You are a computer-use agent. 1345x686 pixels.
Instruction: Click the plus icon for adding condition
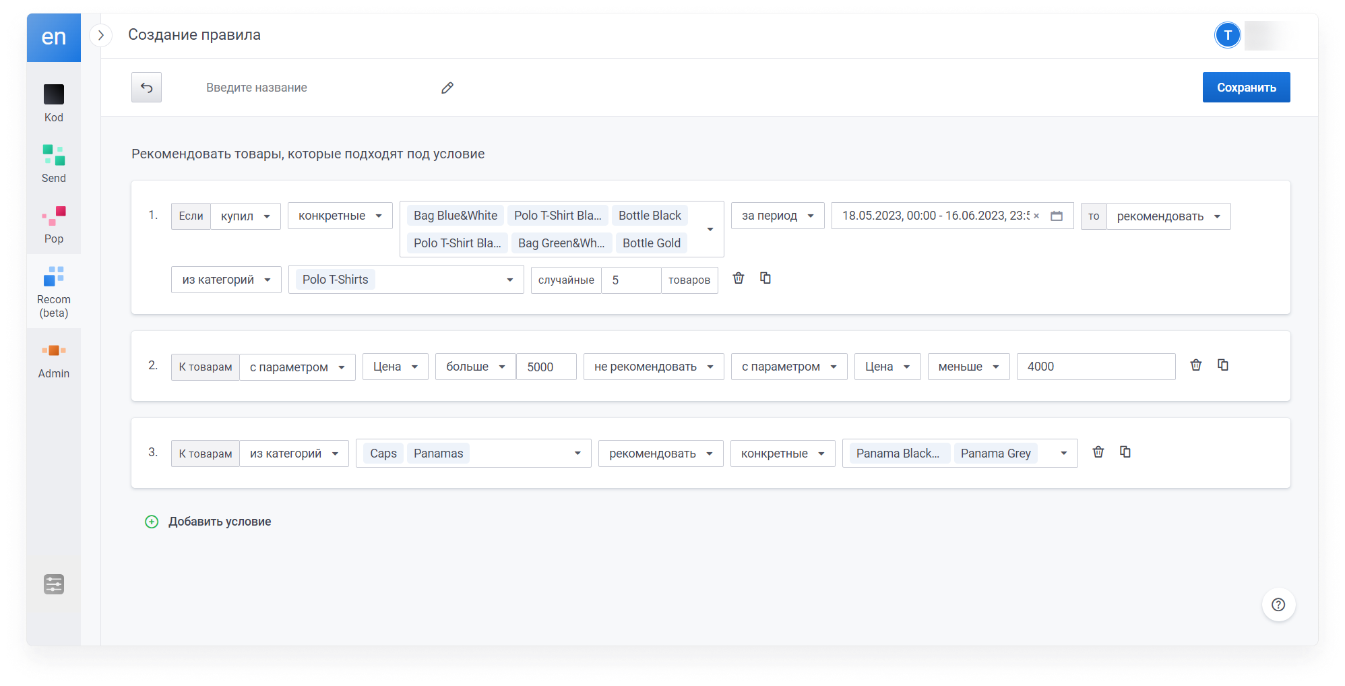coord(152,522)
